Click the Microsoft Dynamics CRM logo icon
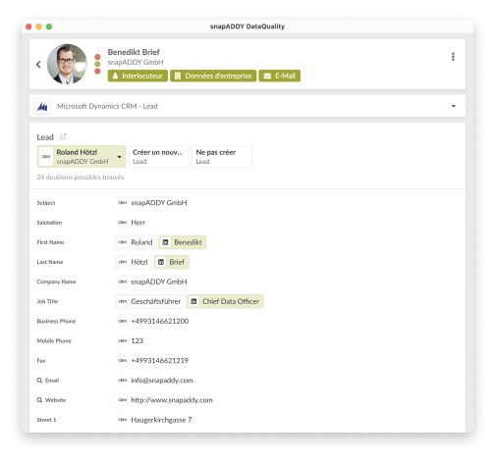Screen dimensions: 495x461 (42, 106)
